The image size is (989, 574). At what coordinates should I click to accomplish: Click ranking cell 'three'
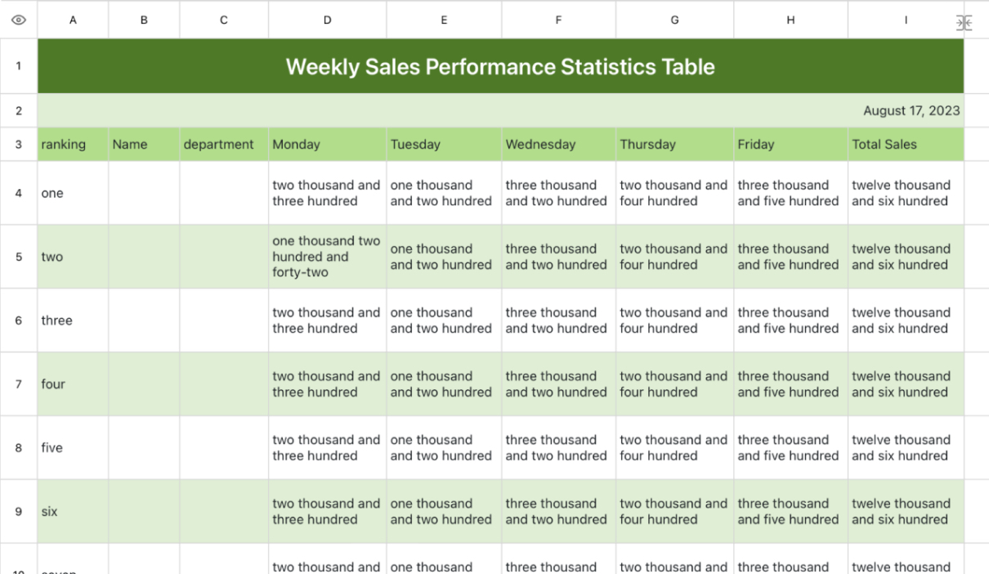tap(73, 321)
